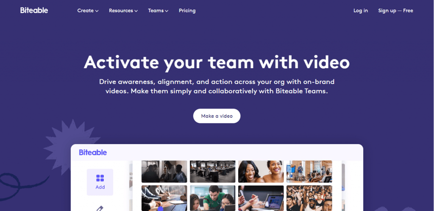Screen dimensions: 434x211
Task: Select the two smiling women thumbnail
Action: [x=261, y=172]
